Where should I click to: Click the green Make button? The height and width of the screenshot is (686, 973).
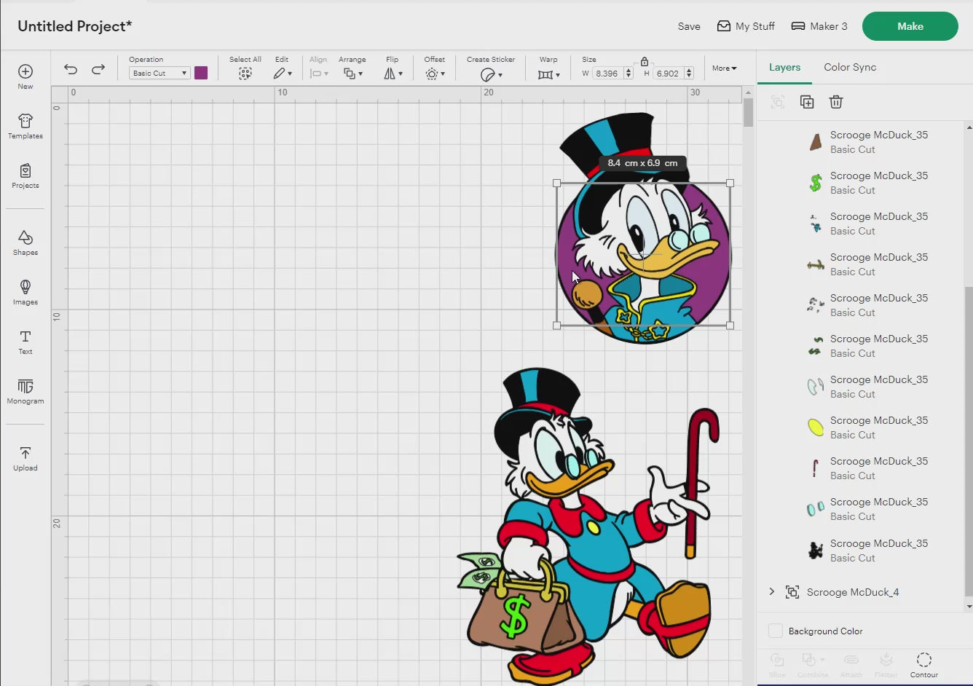[x=910, y=26]
